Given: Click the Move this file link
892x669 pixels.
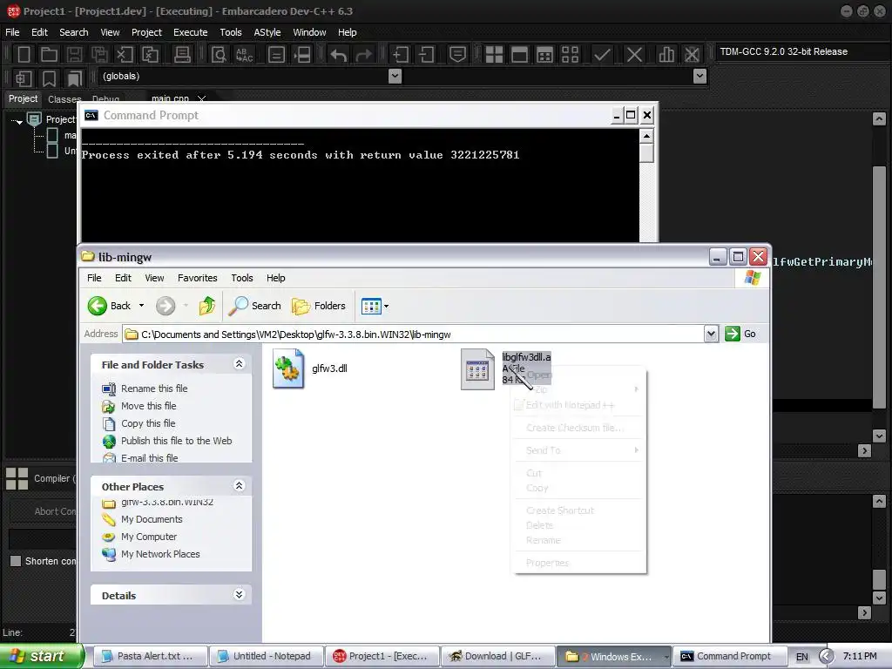Looking at the screenshot, I should [148, 406].
